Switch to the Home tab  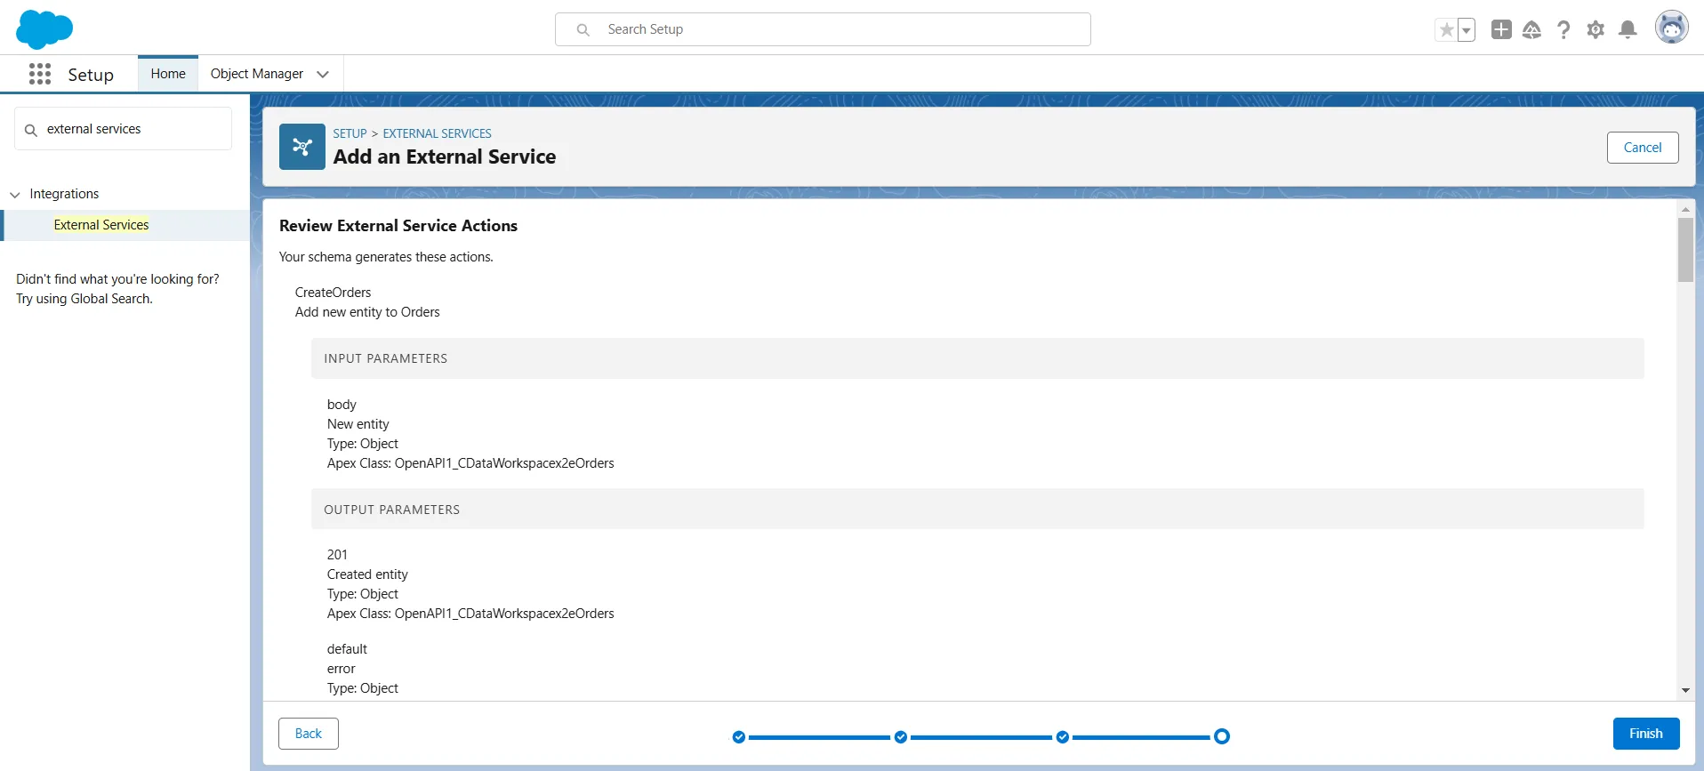tap(168, 74)
